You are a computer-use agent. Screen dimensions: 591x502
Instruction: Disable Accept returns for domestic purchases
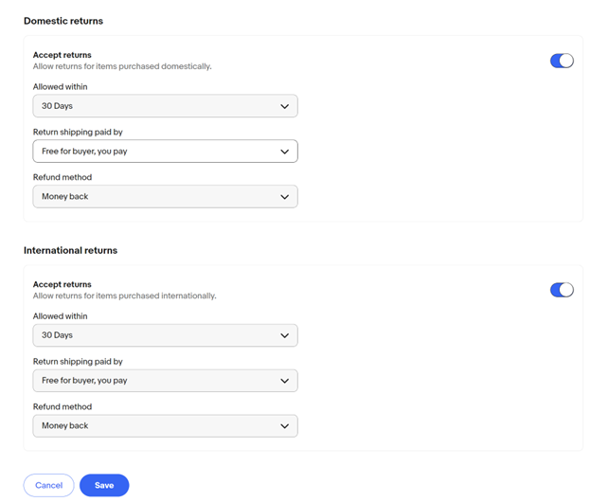tap(562, 61)
